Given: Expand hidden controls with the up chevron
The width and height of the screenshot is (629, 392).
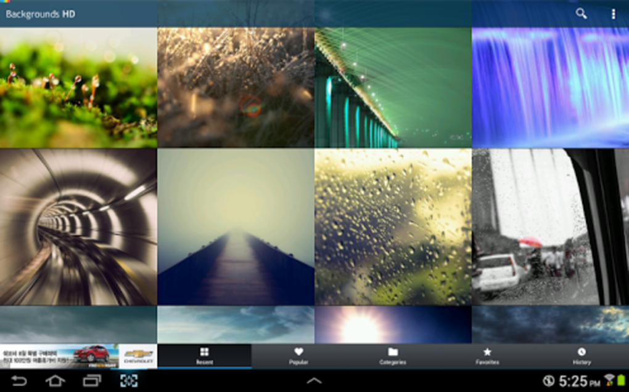Looking at the screenshot, I should pyautogui.click(x=313, y=380).
